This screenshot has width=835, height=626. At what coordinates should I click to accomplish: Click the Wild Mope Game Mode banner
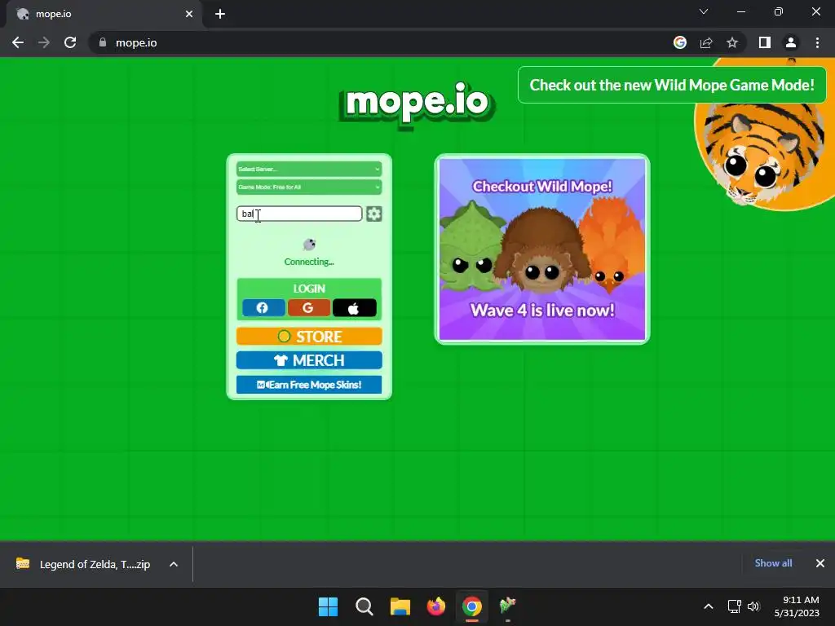click(672, 85)
